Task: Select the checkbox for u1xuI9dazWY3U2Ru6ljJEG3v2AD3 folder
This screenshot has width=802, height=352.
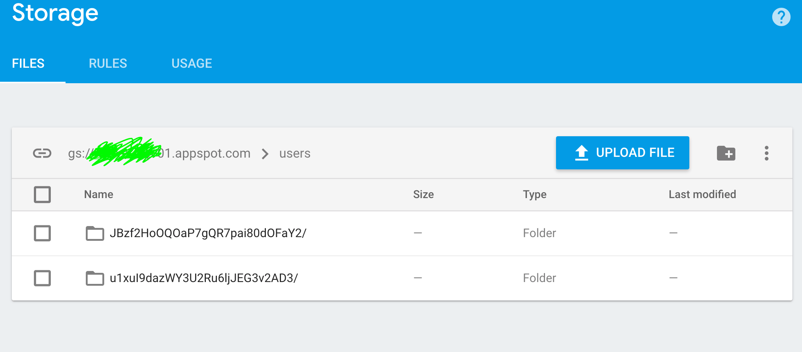Action: pyautogui.click(x=42, y=278)
